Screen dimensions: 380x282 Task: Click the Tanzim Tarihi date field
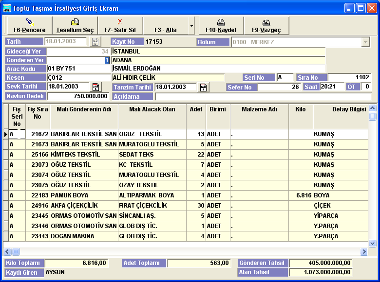176,87
